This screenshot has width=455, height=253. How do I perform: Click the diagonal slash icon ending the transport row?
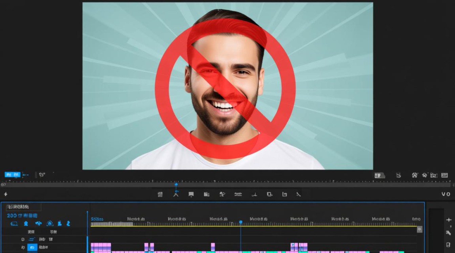[x=298, y=194]
